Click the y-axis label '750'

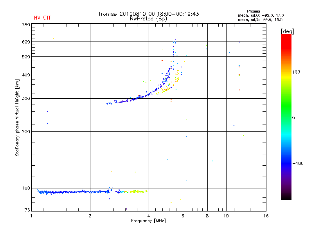(x=26, y=25)
